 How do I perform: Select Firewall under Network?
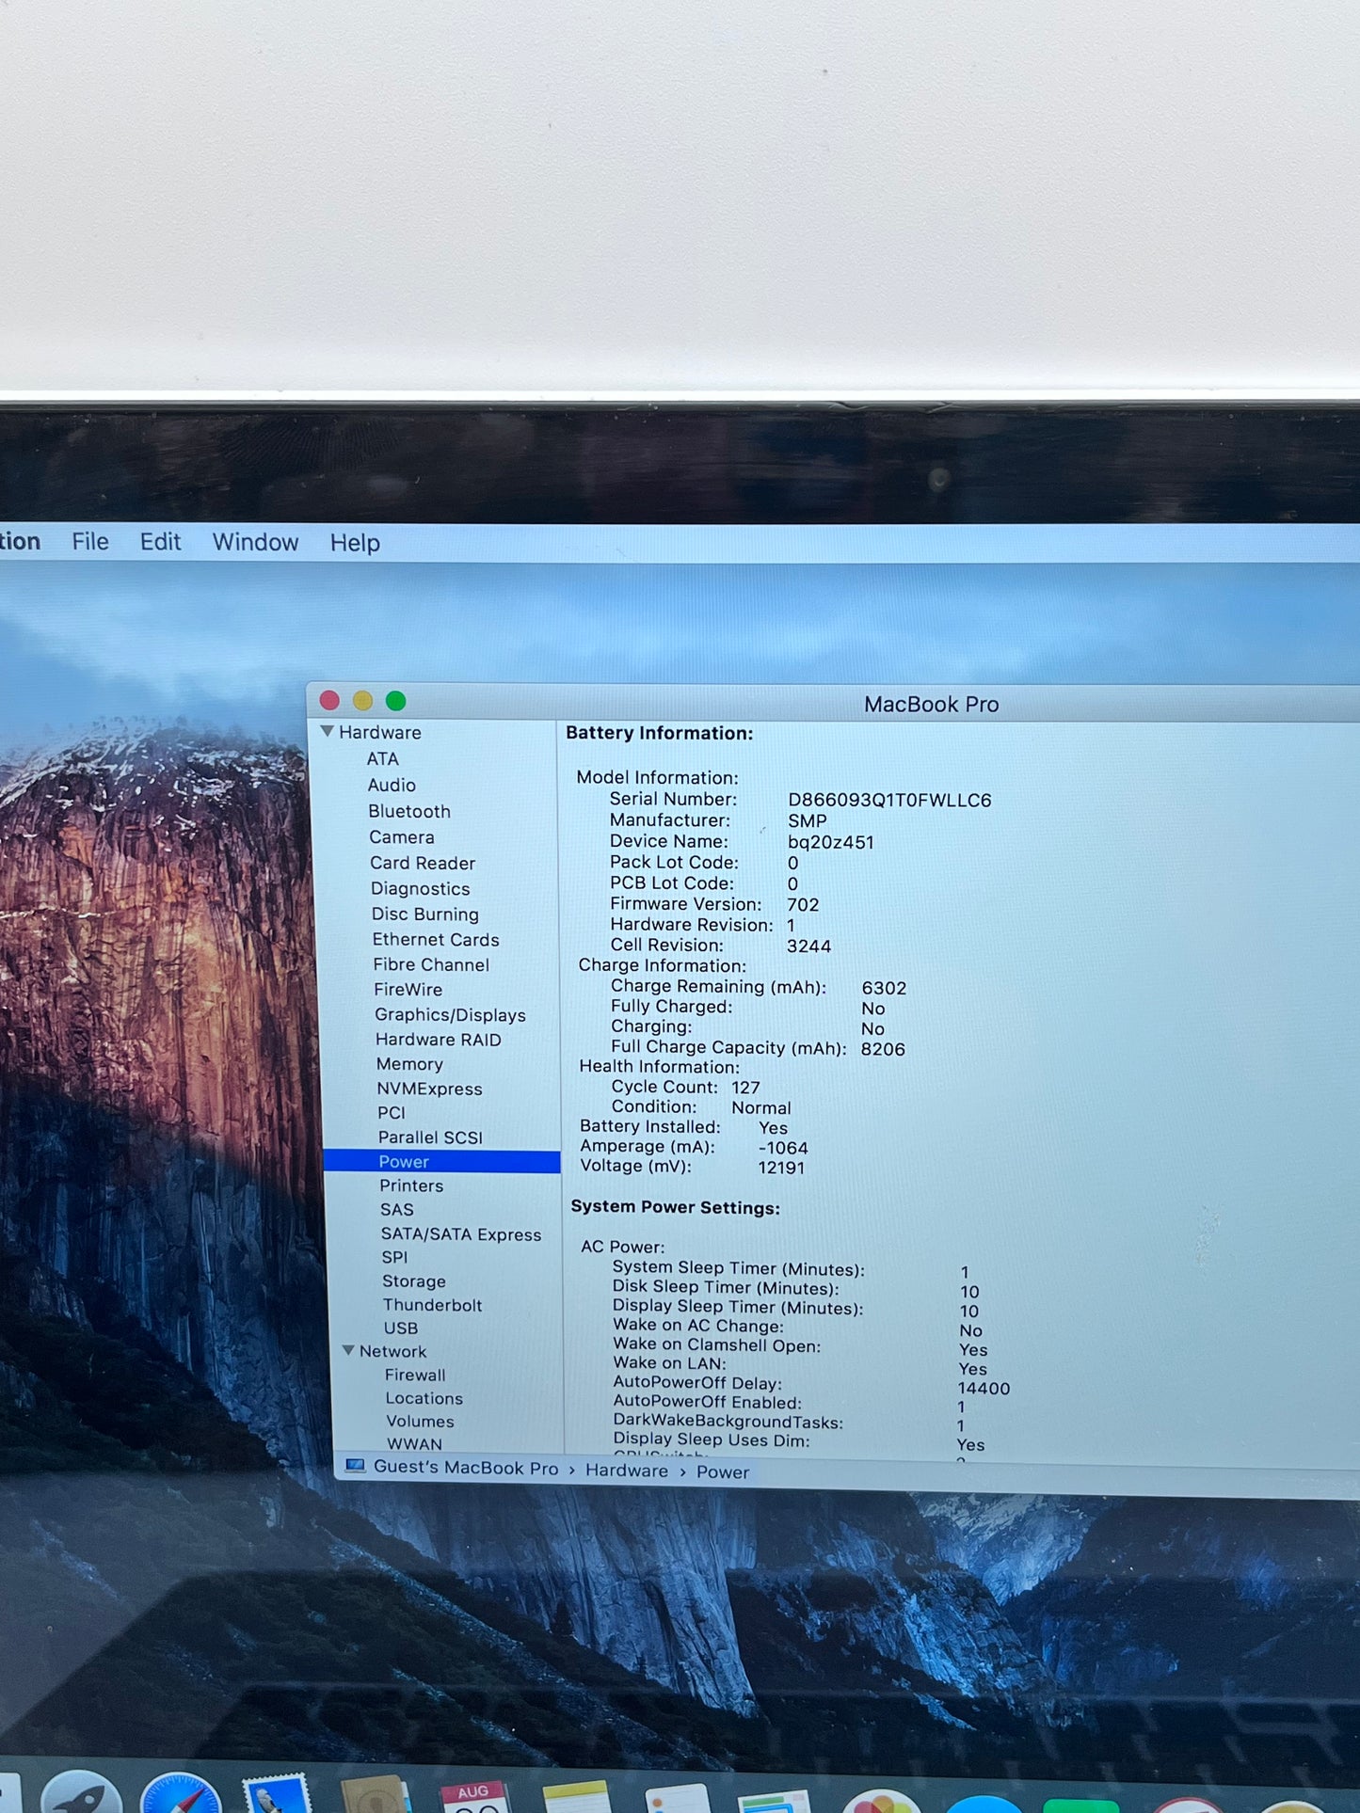[x=415, y=1375]
